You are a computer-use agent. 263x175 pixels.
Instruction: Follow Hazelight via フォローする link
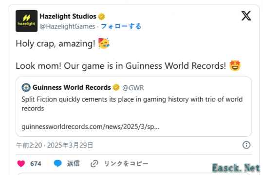coord(121,26)
